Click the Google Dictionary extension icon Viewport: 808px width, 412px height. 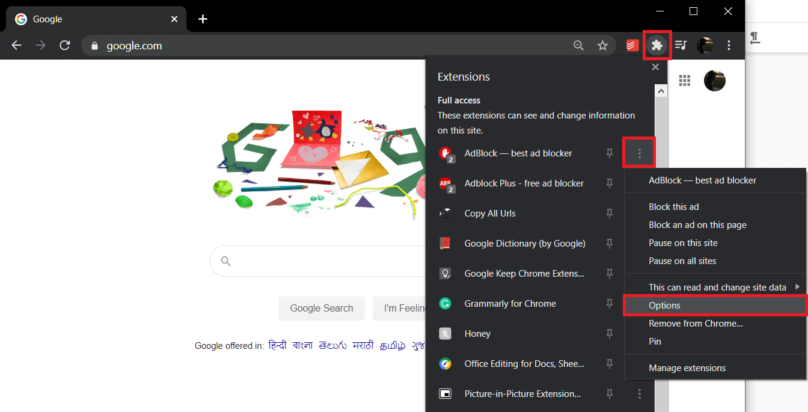445,244
